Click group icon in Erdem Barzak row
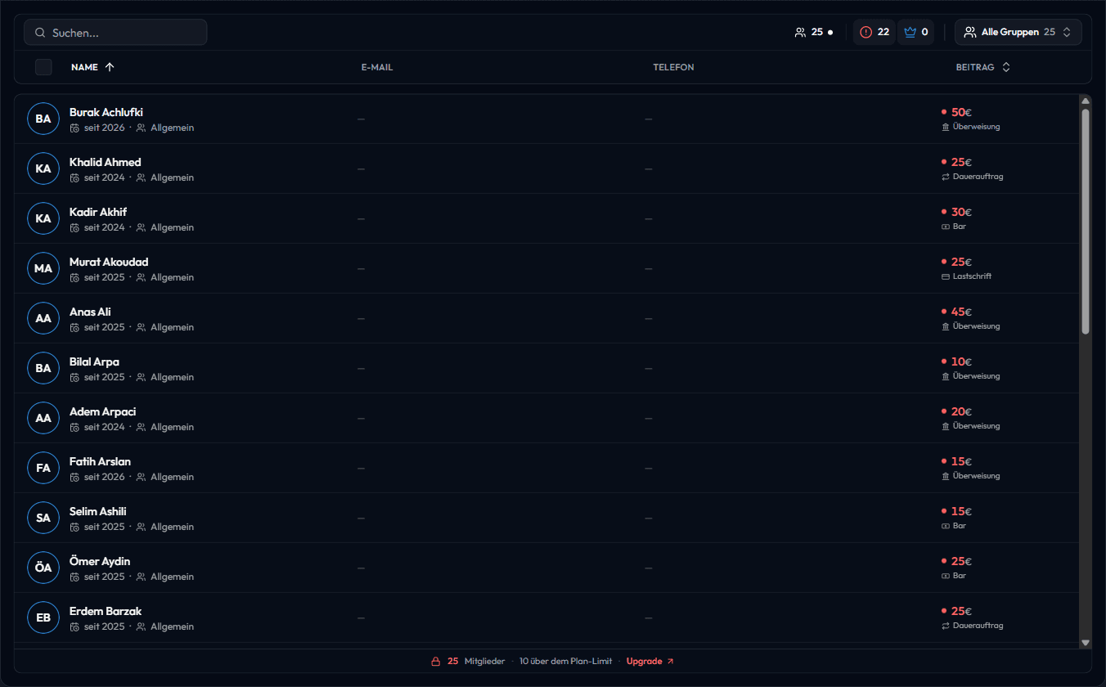Screen dimensions: 1106x687 pyautogui.click(x=141, y=626)
